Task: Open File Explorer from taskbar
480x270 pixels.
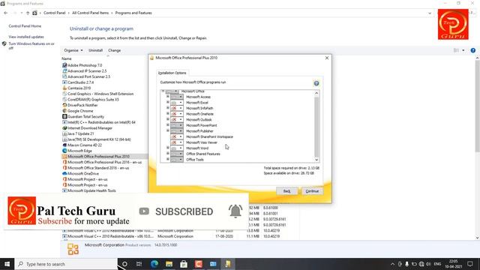Action: pyautogui.click(x=169, y=263)
